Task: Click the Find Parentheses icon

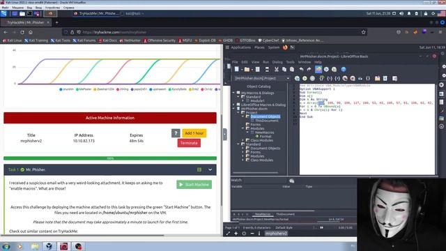Action: coord(368,78)
